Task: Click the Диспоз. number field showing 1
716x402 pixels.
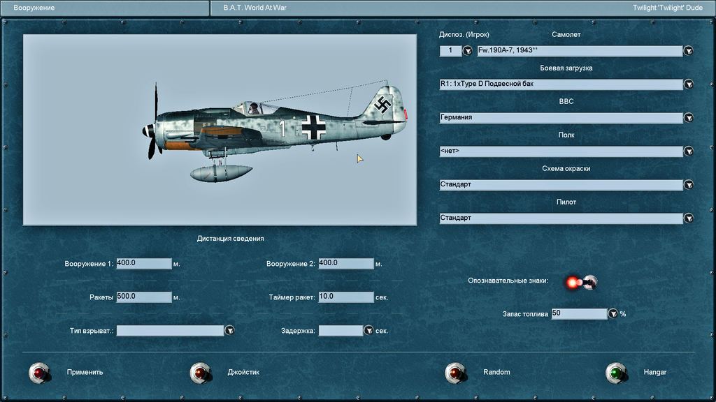Action: coord(450,50)
